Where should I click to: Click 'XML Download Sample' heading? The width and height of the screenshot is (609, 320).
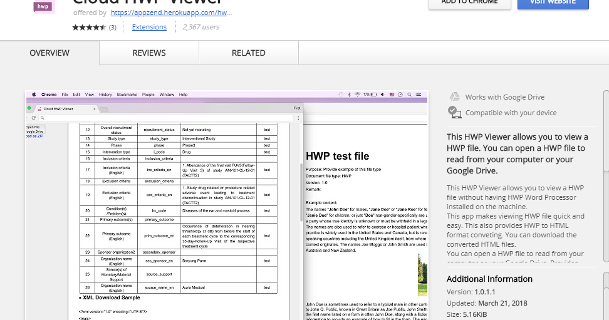coord(110,297)
